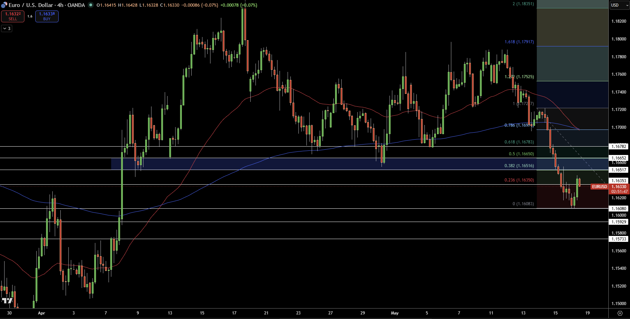
Task: Click the 1.17000 price scale value
Action: (x=619, y=127)
